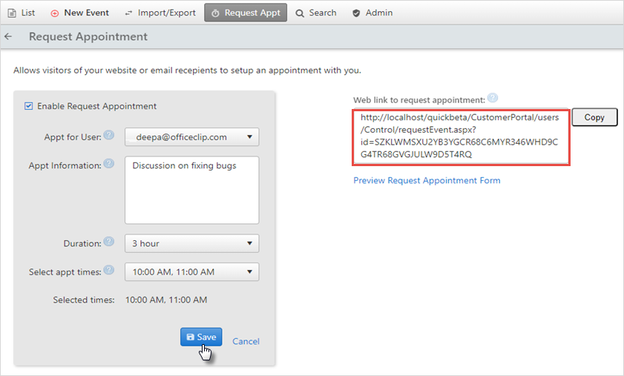Uncheck Enable Request Appointment checkbox
The width and height of the screenshot is (624, 376).
point(29,106)
